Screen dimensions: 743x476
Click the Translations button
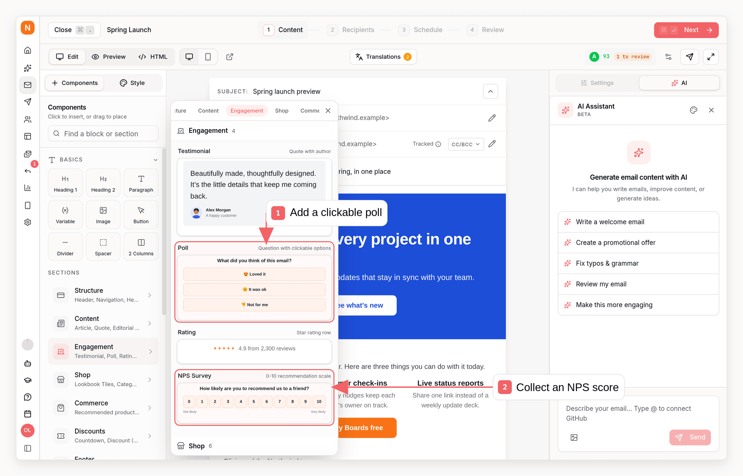[383, 57]
